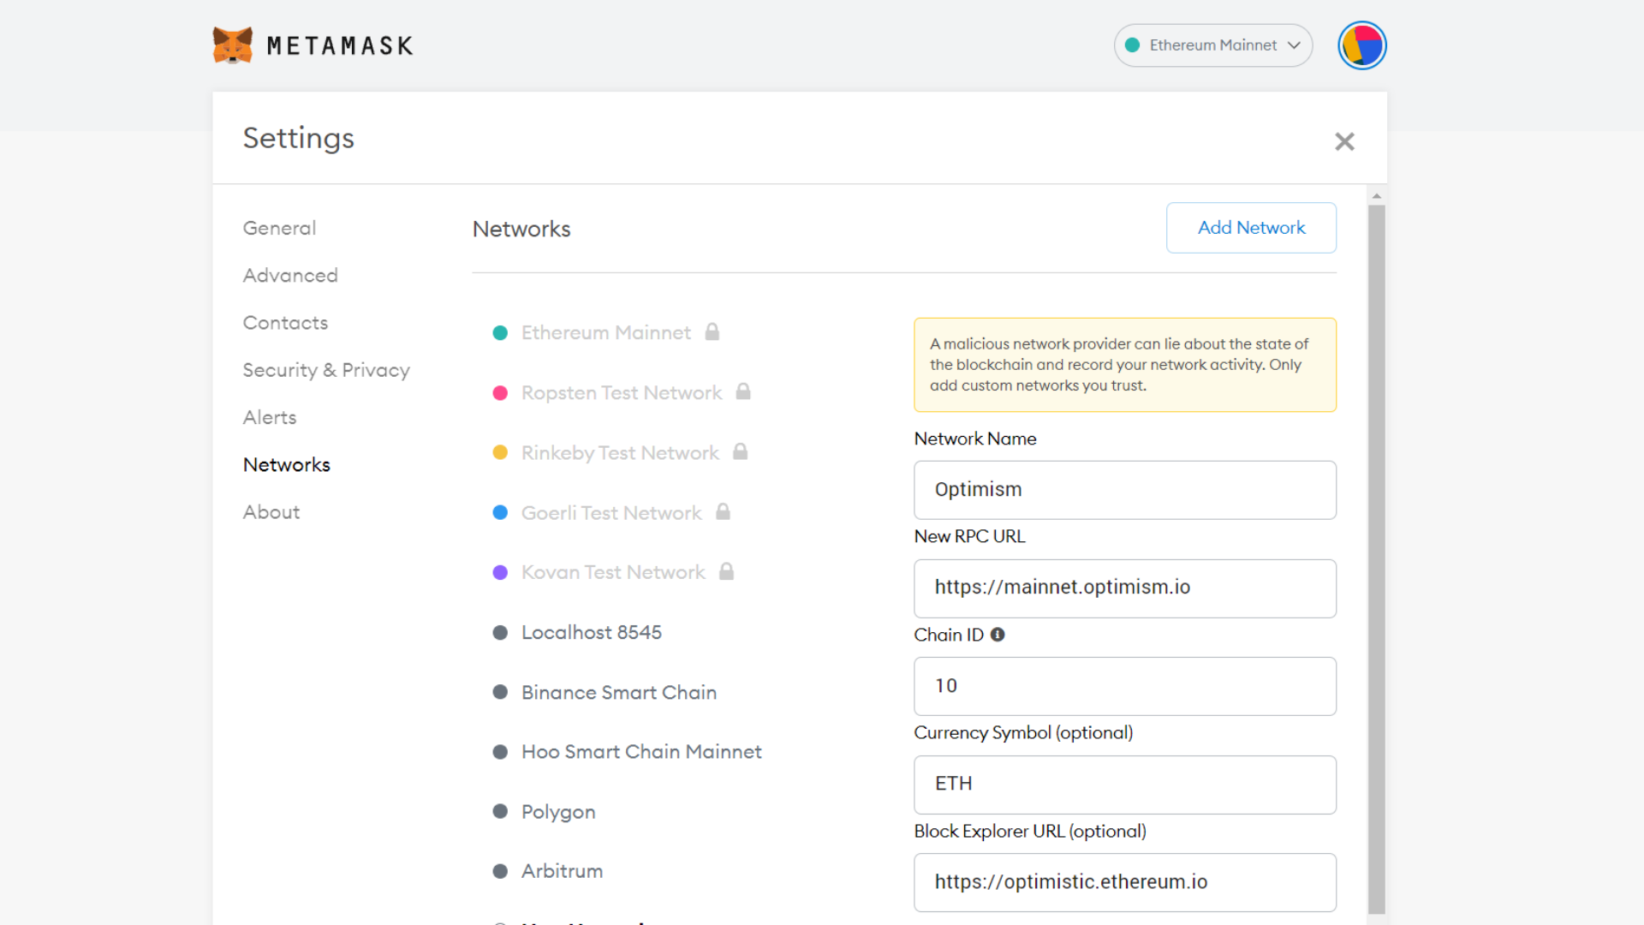Screen dimensions: 1644x925
Task: Select the Polygon network entry
Action: pyautogui.click(x=557, y=811)
